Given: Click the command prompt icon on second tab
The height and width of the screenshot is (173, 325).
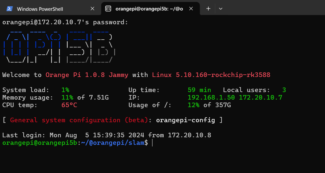Looking at the screenshot, I should coord(108,9).
